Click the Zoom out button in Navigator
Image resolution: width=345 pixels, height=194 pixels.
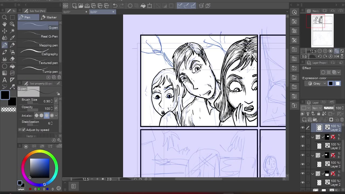tap(320, 51)
